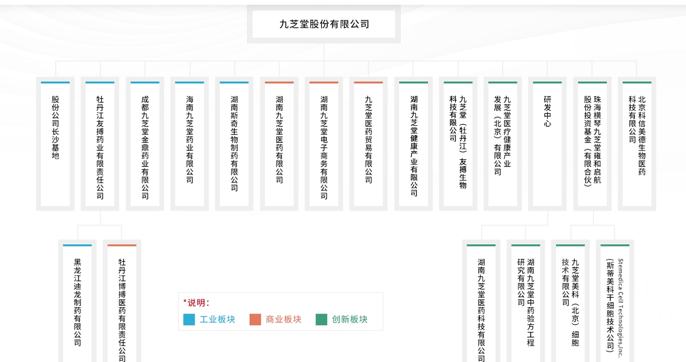Select the 股份公司长沙基地 card
686x362 pixels.
55,144
